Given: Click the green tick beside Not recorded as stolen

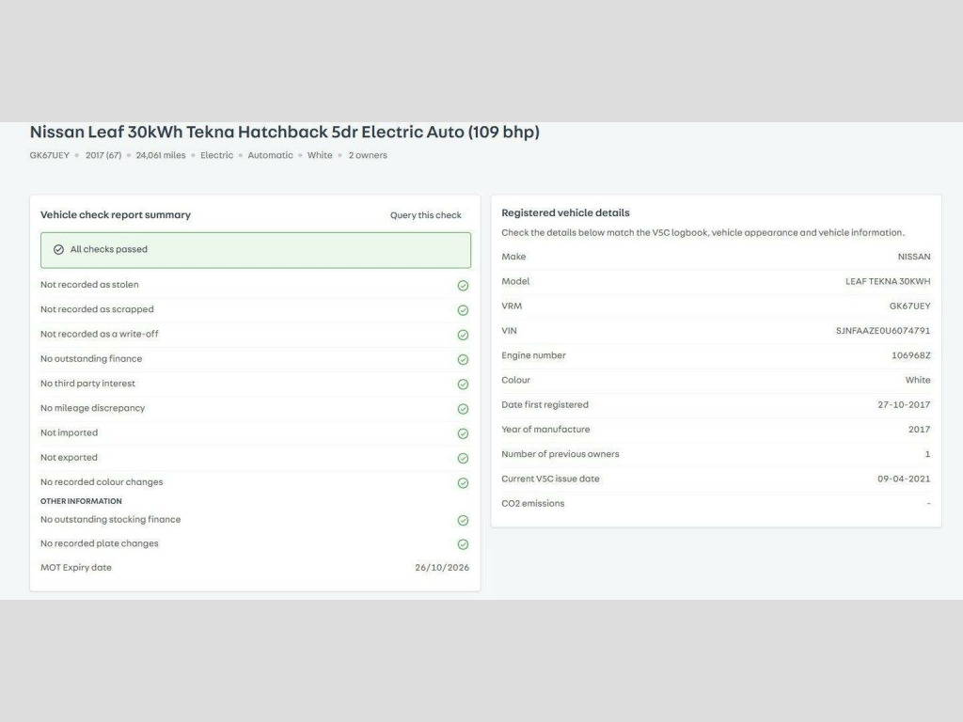Looking at the screenshot, I should tap(463, 286).
